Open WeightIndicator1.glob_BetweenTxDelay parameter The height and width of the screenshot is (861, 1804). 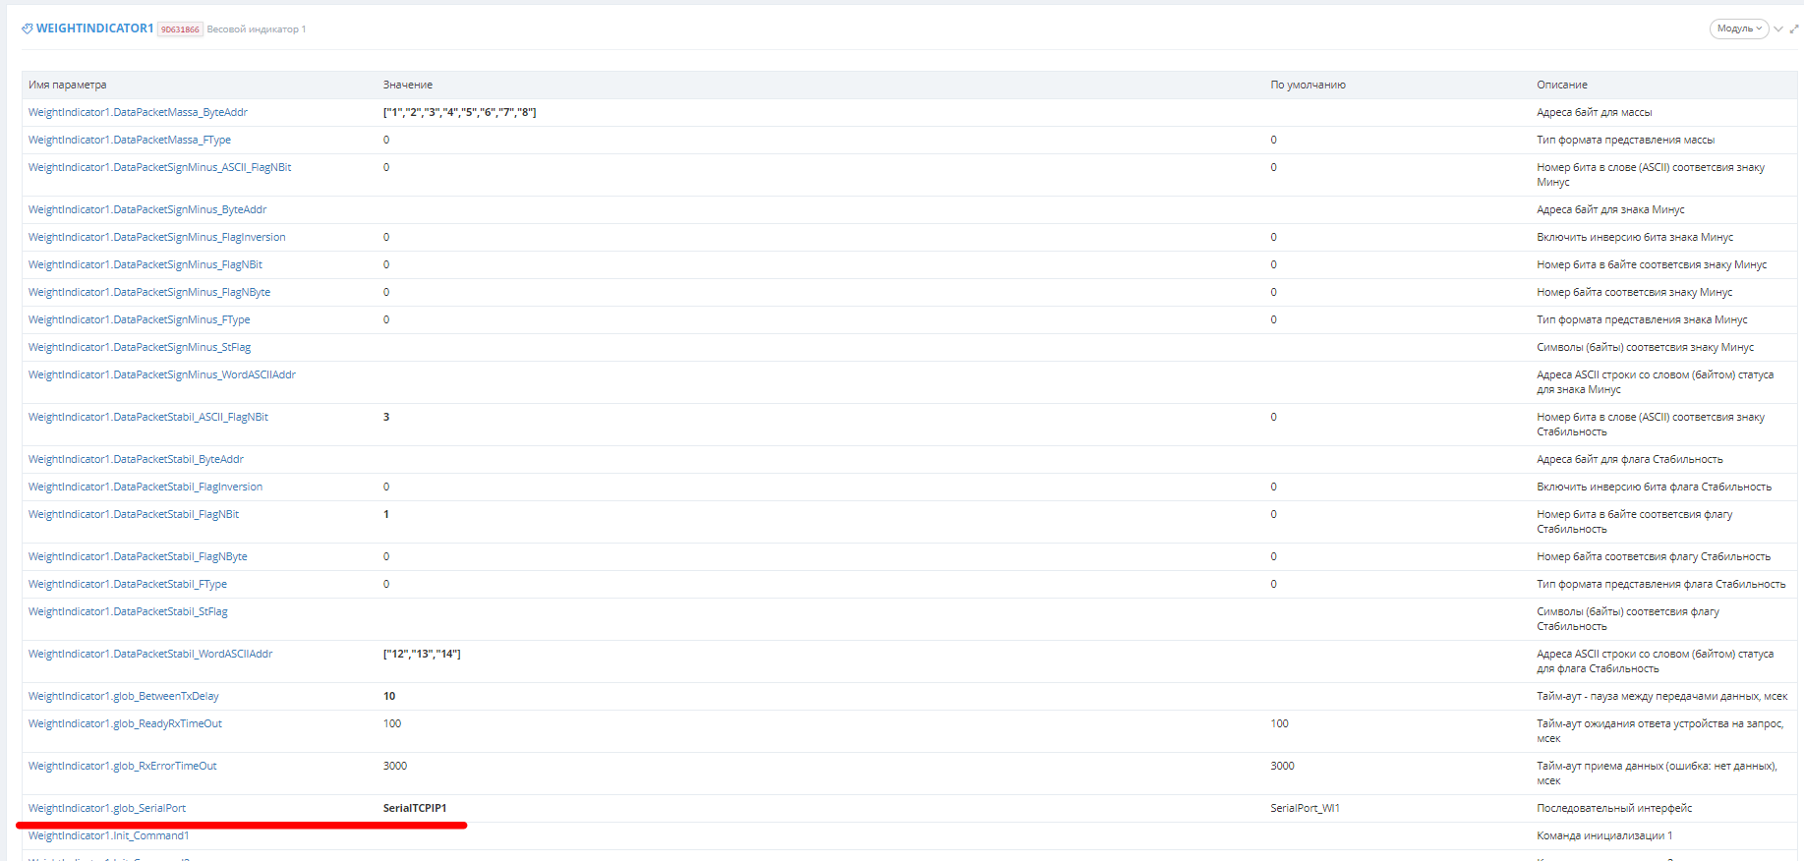tap(124, 696)
